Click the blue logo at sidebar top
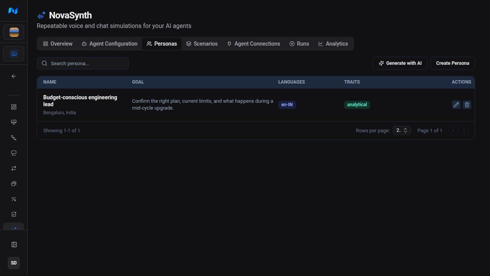Image resolution: width=490 pixels, height=276 pixels. 13,11
